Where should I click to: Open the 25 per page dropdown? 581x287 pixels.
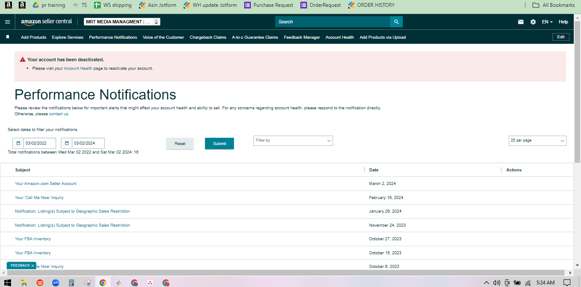coord(538,141)
